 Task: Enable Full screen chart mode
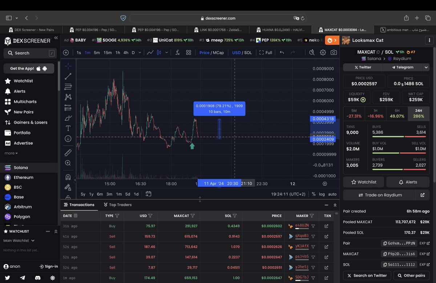[x=266, y=53]
